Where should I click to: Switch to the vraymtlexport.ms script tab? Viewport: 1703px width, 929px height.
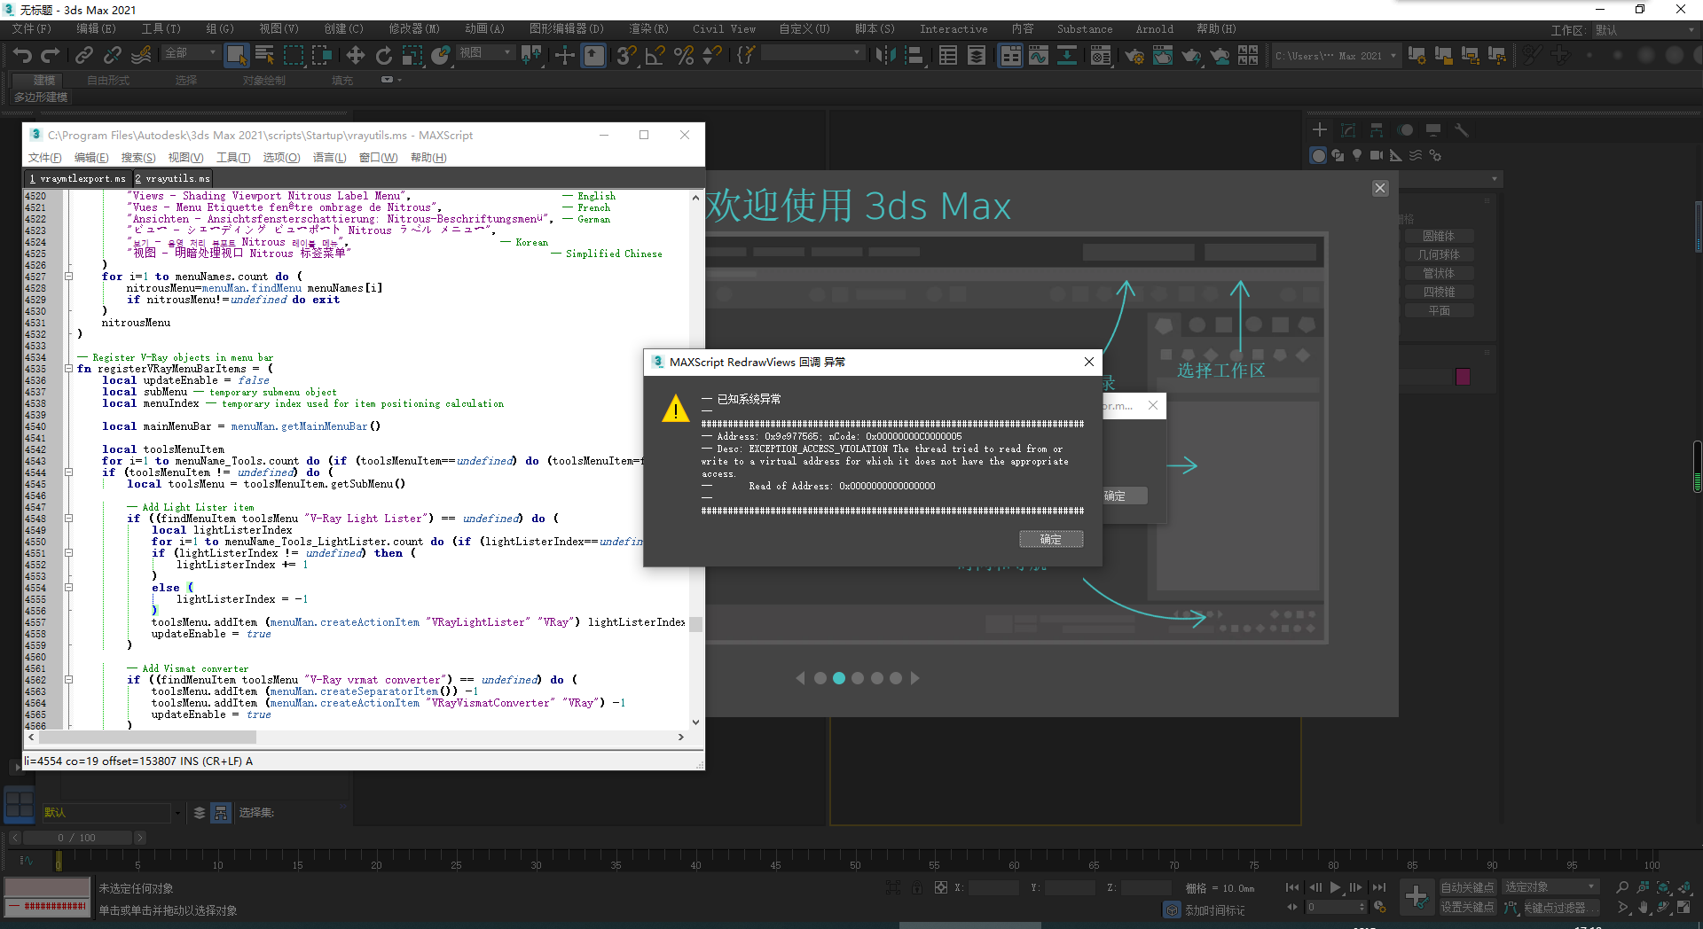coord(77,177)
